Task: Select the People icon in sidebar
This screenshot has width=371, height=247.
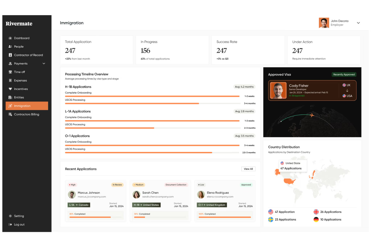Action: click(10, 47)
